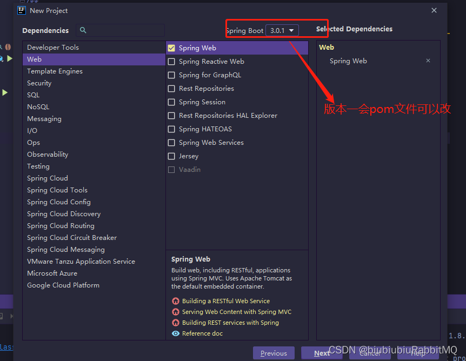Screen dimensions: 466x361
Task: Select the I/O category
Action: [94, 130]
